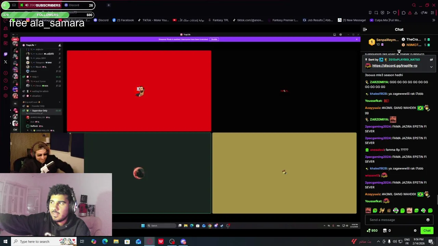Open the AI assistant icon
Image resolution: width=438 pixels, height=246 pixels.
coord(424,13)
